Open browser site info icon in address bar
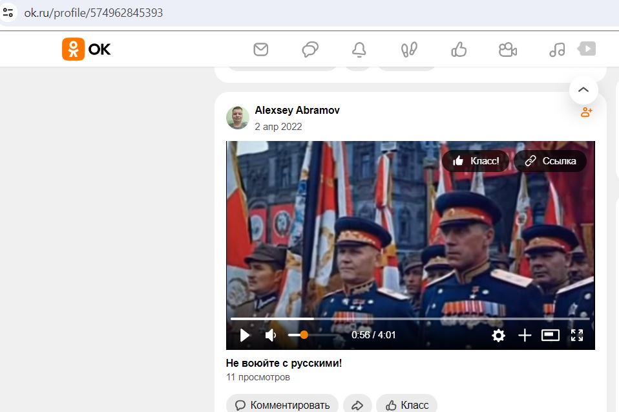This screenshot has height=412, width=619. tap(8, 13)
